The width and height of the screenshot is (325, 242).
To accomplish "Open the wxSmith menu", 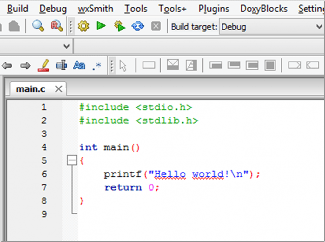I will (x=96, y=9).
